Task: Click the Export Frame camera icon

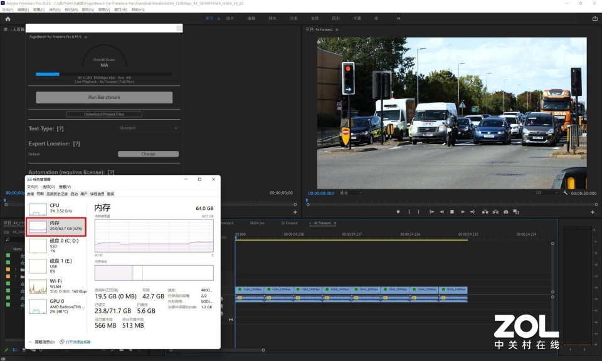Action: pos(505,212)
